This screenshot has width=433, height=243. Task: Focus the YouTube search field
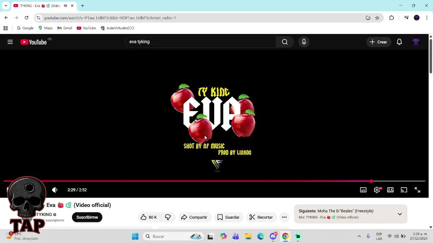201,42
